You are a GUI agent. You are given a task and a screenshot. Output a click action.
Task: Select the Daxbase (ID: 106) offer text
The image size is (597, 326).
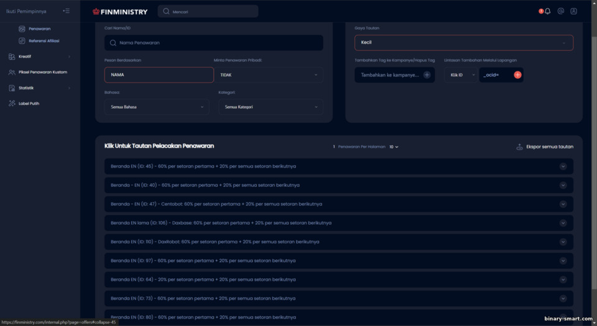(x=221, y=223)
